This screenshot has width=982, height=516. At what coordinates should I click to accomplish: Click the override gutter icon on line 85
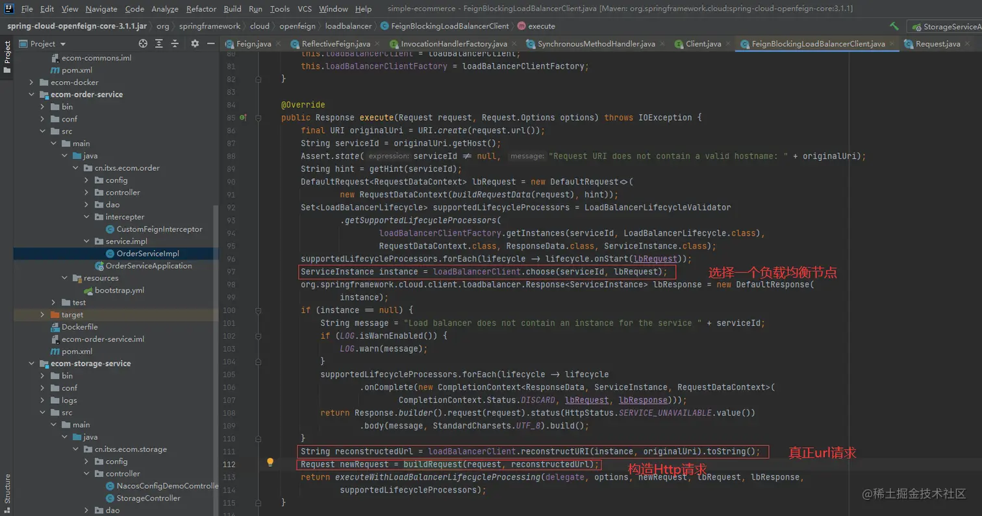[243, 118]
